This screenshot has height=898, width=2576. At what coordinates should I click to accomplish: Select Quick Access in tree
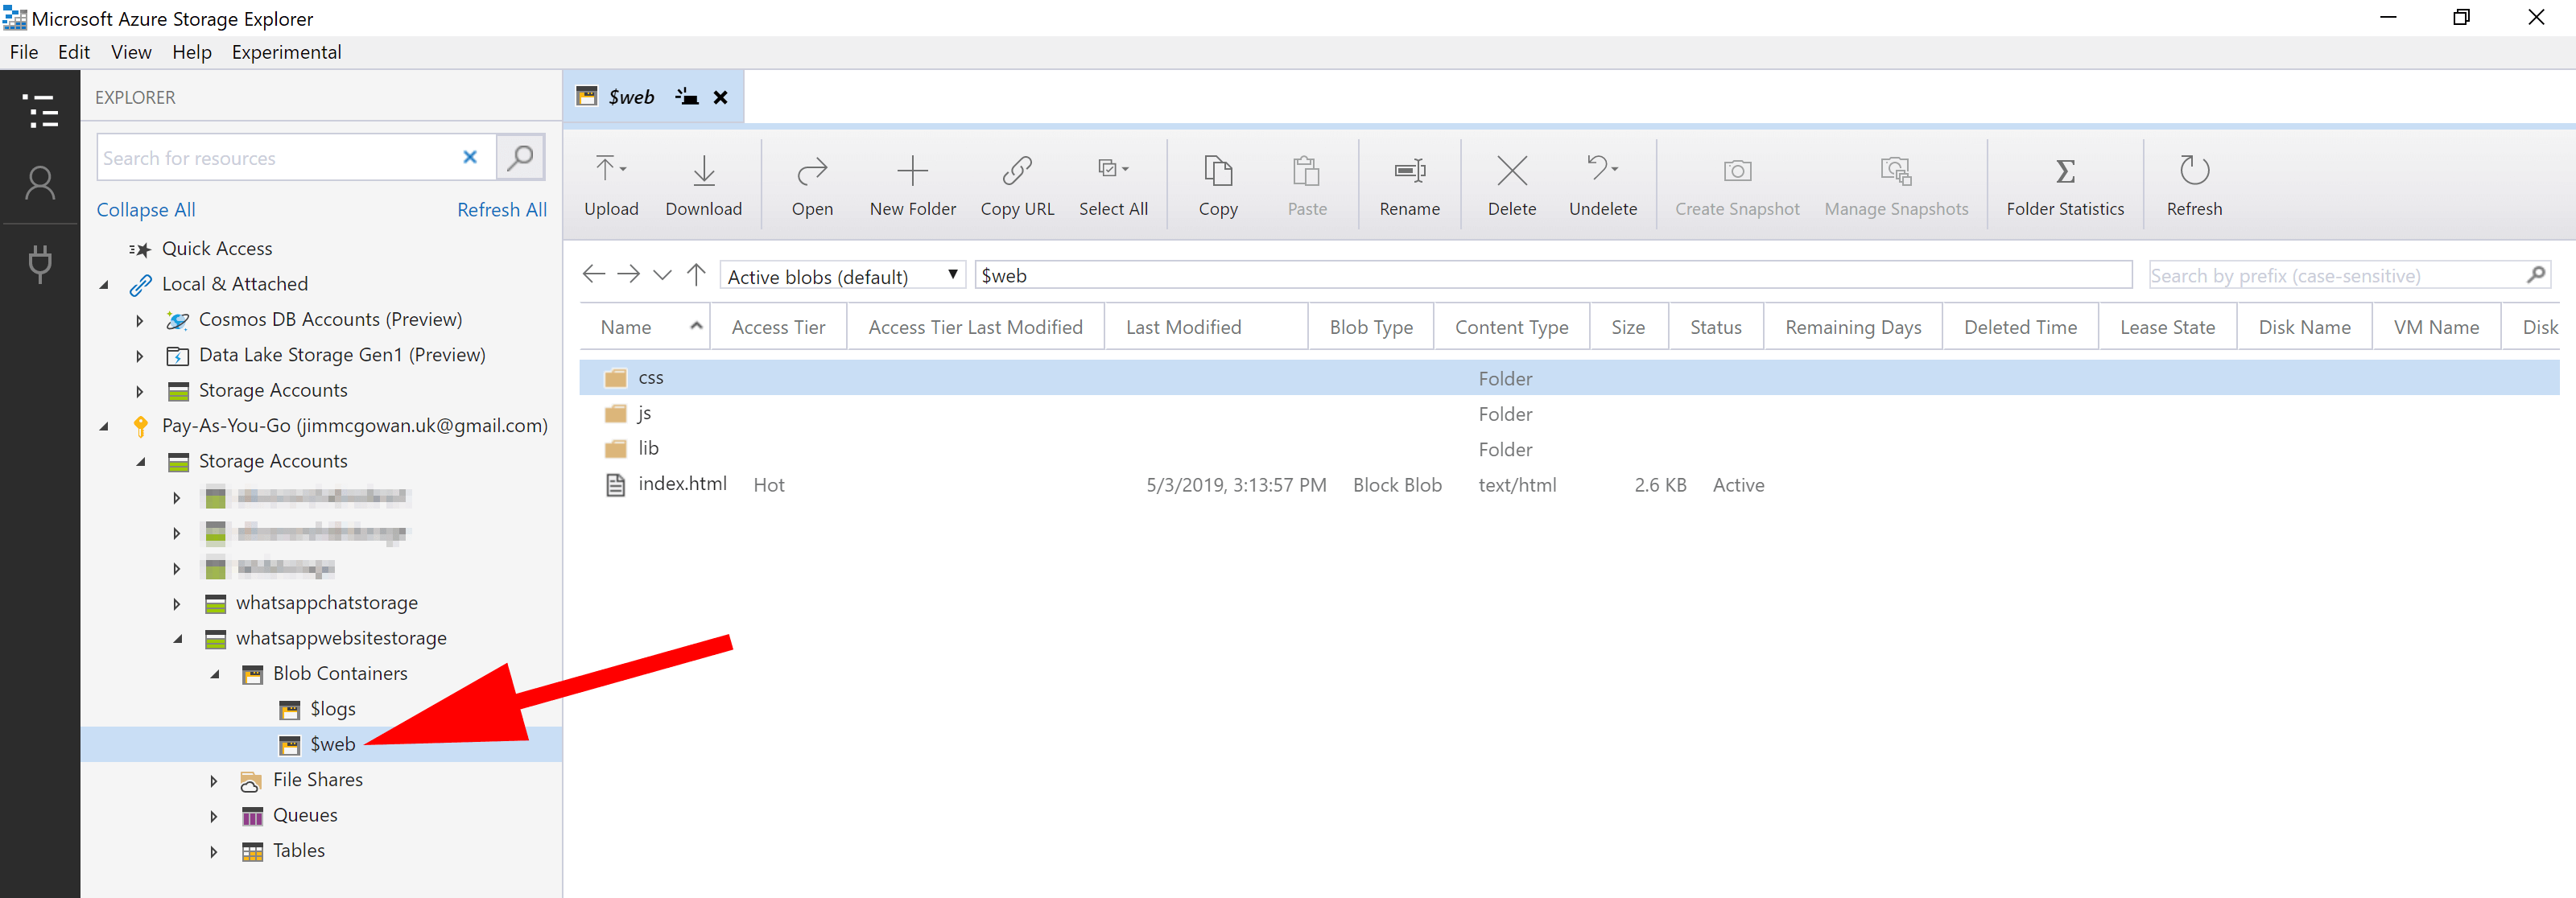(x=217, y=249)
